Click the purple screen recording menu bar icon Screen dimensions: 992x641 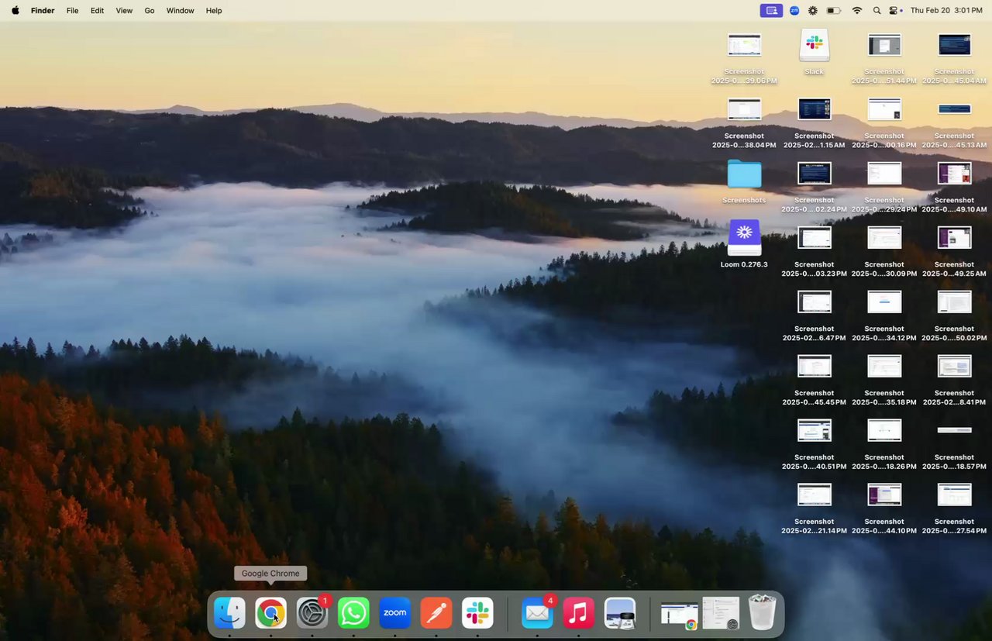click(x=771, y=10)
